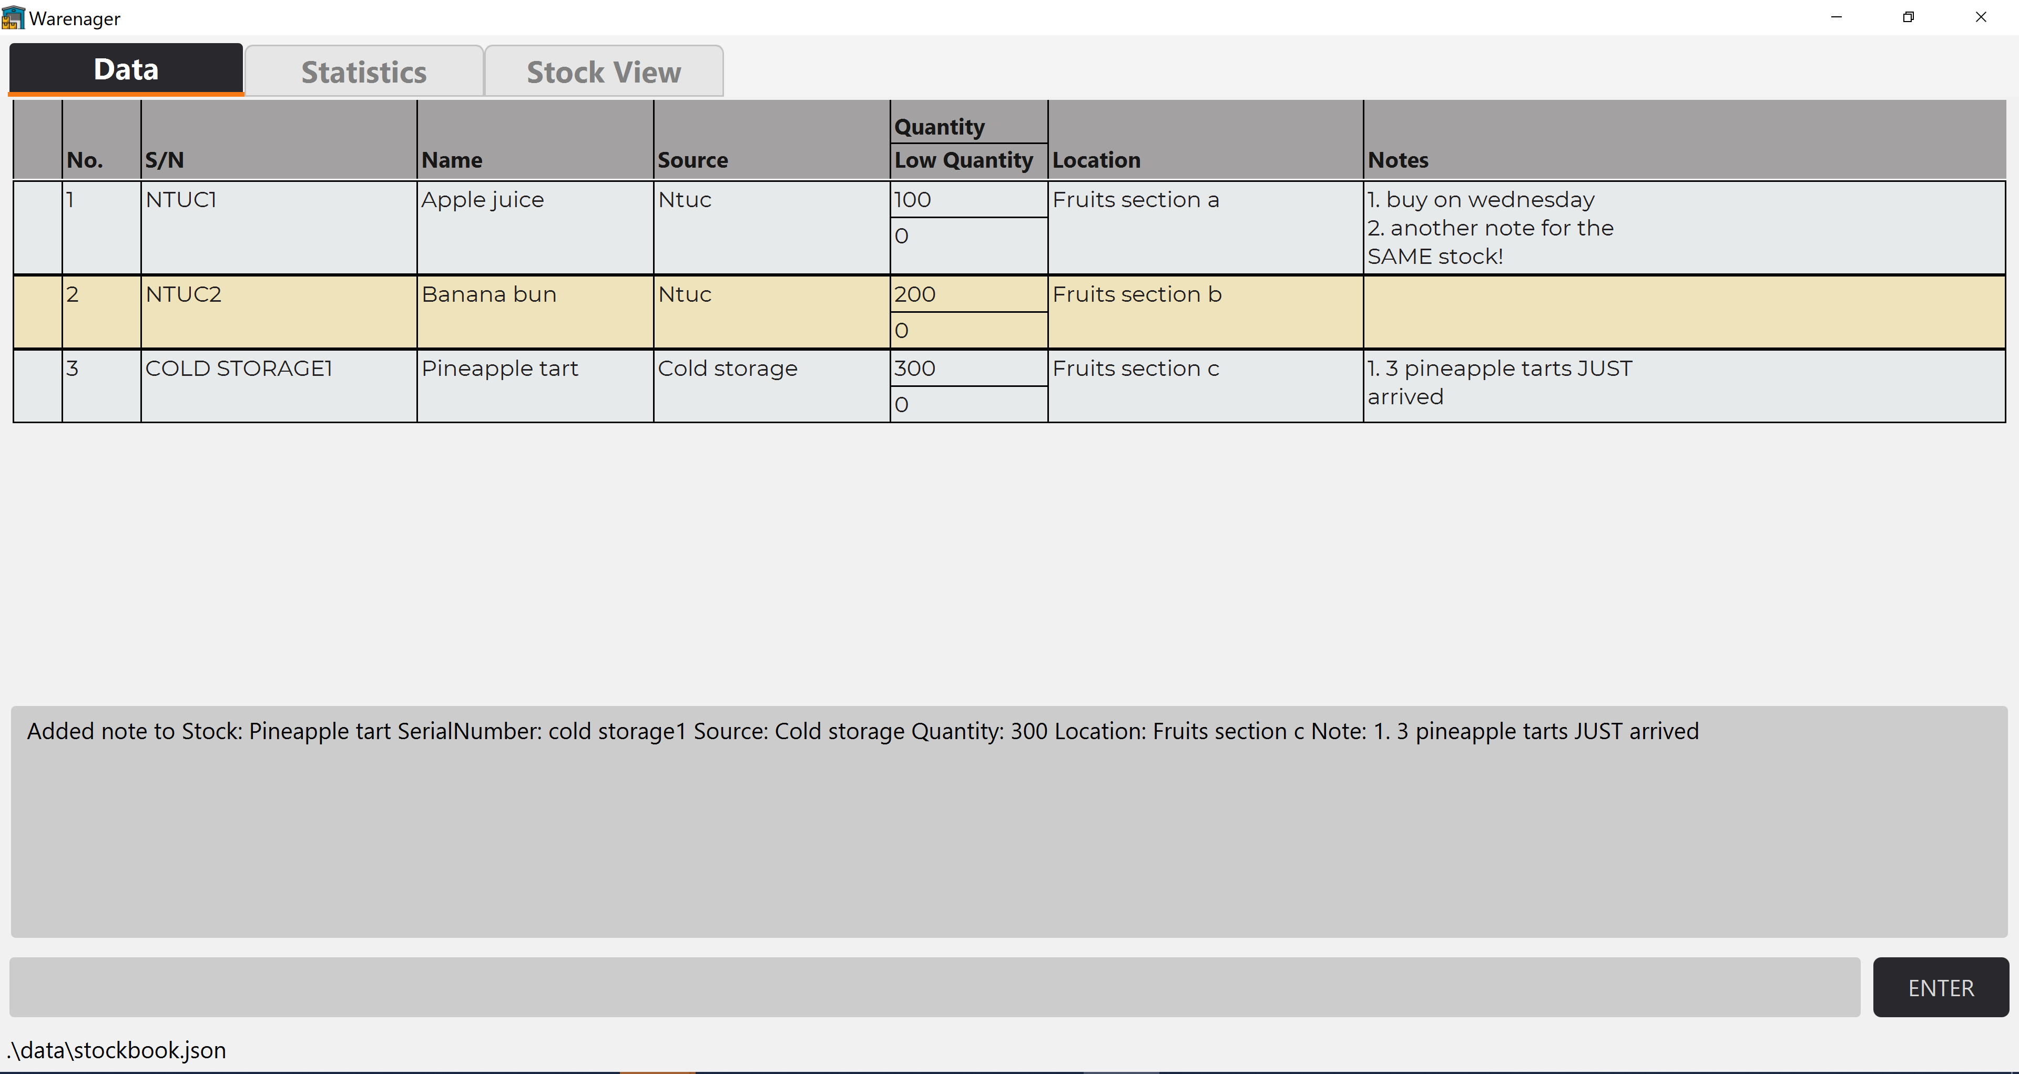Click the ENTER button
Viewport: 2019px width, 1074px height.
1941,987
